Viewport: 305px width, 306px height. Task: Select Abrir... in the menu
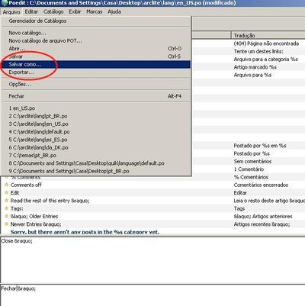click(x=96, y=48)
